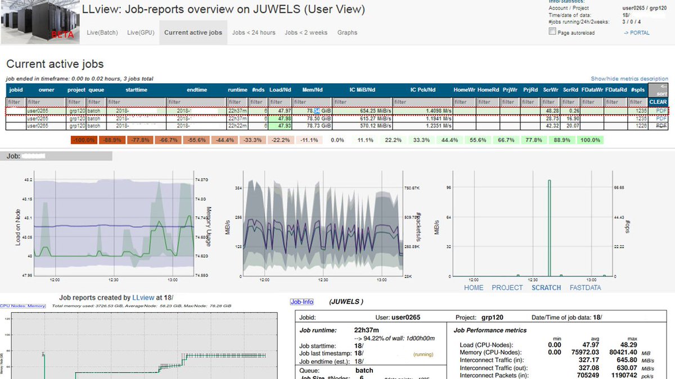Screen dimensions: 675x379
Task: Click the CPU Nodes: Memory link
Action: tap(22, 306)
